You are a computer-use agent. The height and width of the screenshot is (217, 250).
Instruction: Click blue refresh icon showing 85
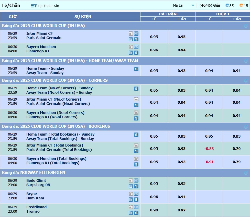coord(227,5)
